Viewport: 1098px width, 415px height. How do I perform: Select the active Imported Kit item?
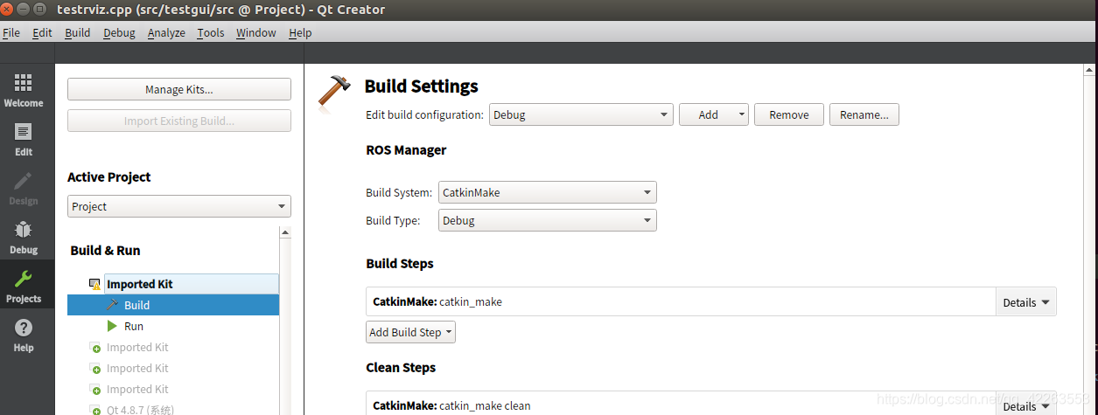192,284
